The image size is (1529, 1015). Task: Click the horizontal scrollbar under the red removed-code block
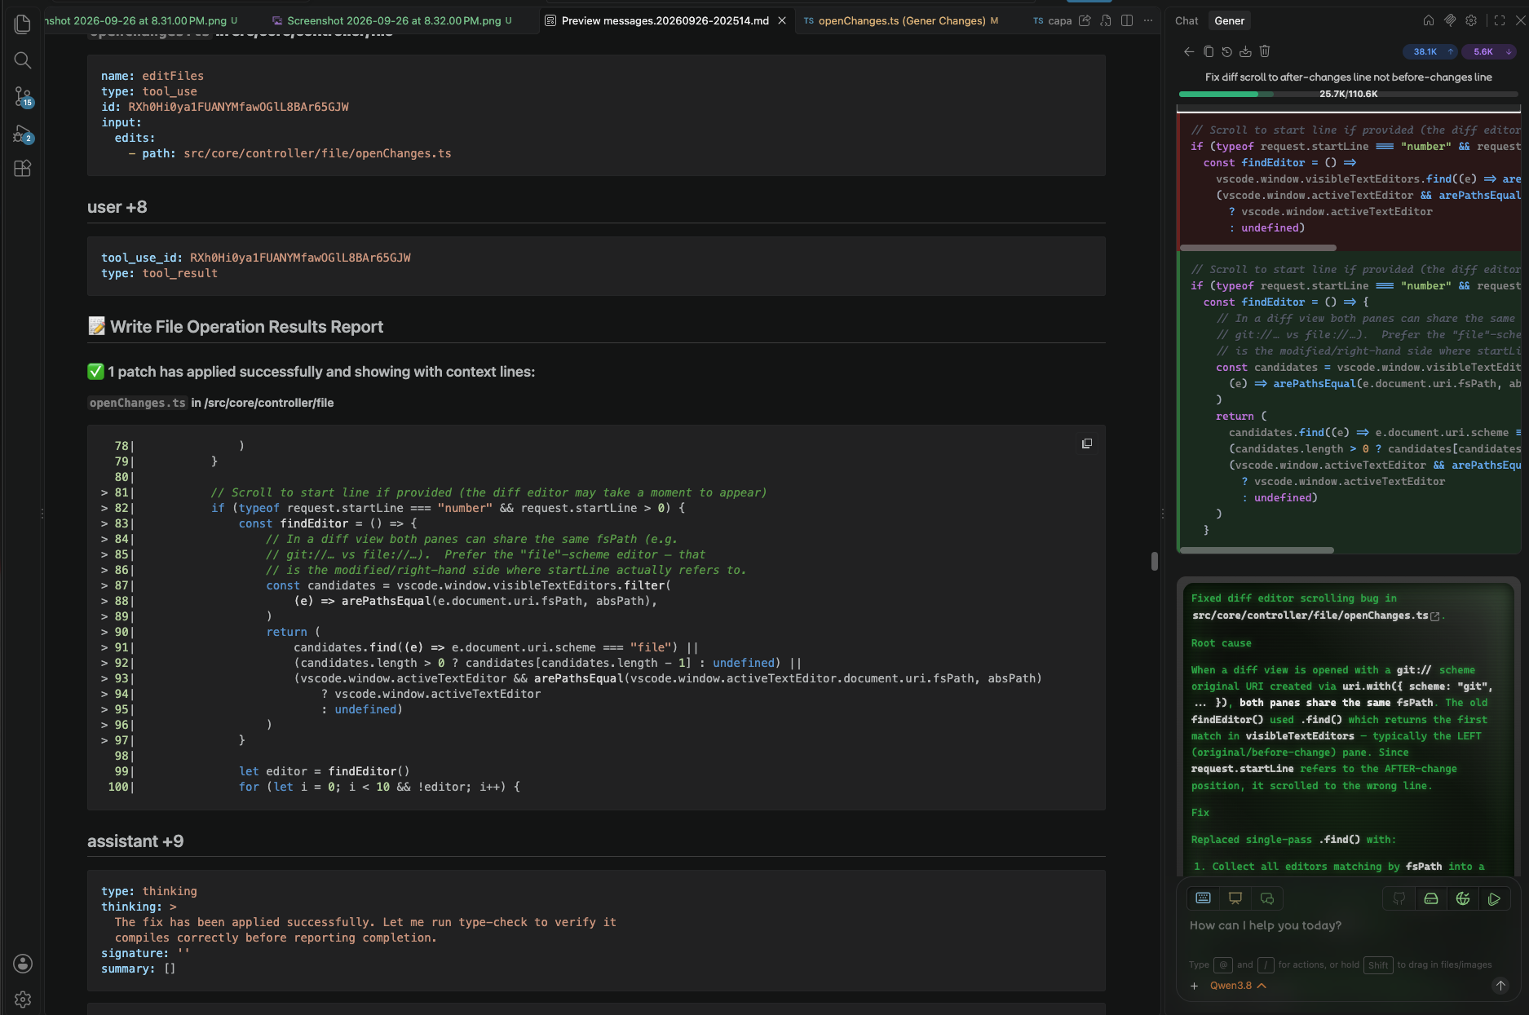pos(1258,247)
